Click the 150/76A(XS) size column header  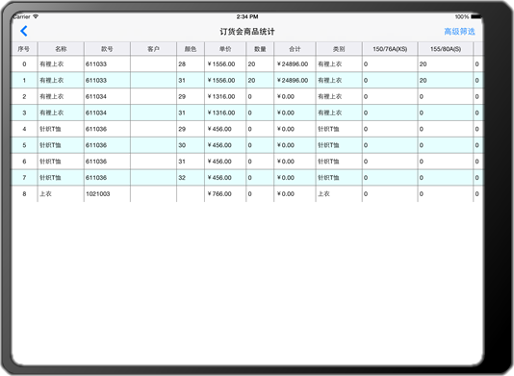(390, 49)
